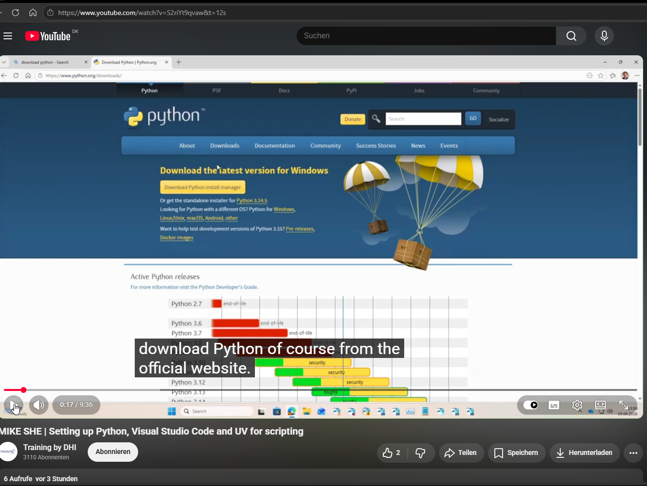
Task: Like the video with the thumbs-up button
Action: (392, 453)
